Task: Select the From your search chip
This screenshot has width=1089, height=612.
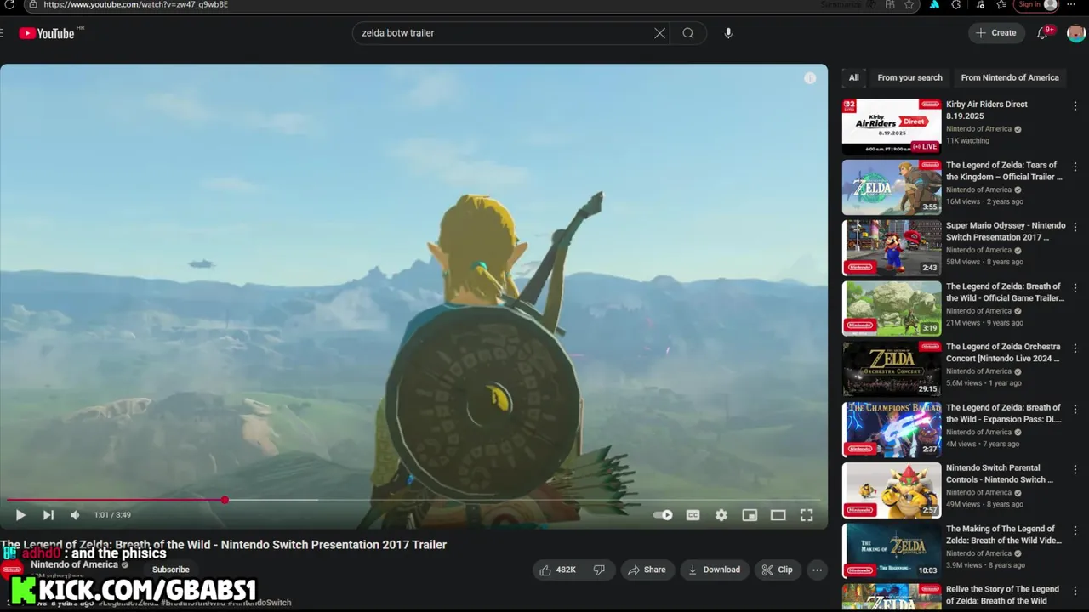Action: pyautogui.click(x=909, y=77)
